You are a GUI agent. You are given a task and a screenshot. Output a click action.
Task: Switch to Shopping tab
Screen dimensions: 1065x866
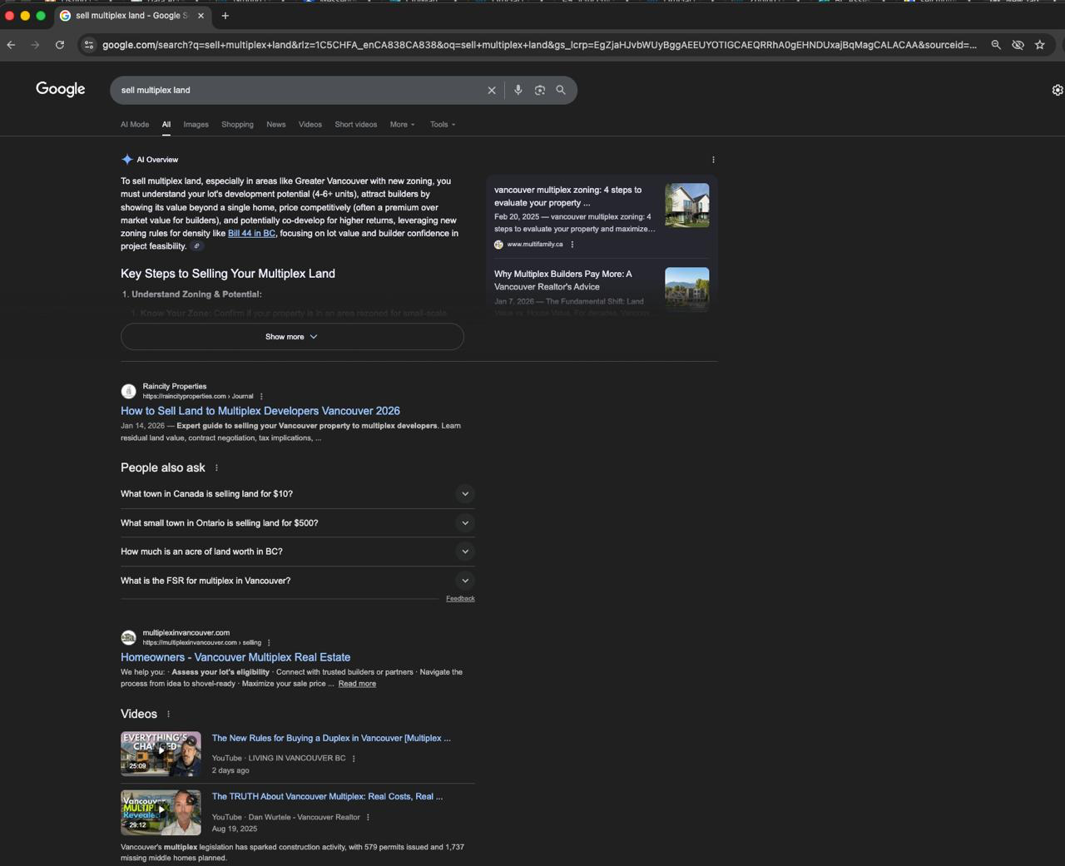coord(237,125)
